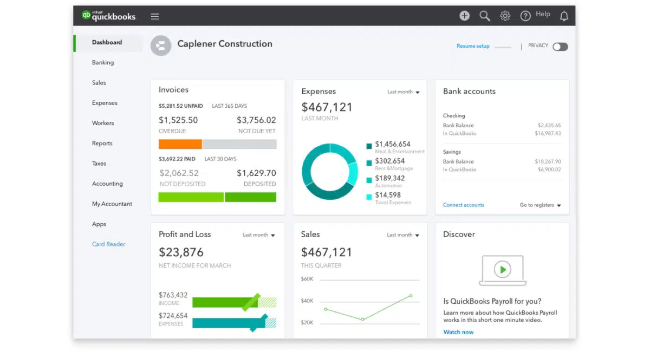Click the dark green deposited bar
Image resolution: width=650 pixels, height=352 pixels.
[x=251, y=197]
